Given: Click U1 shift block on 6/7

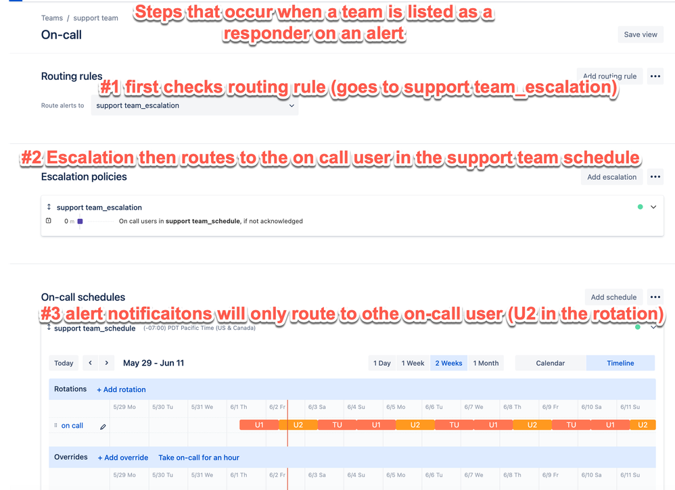Looking at the screenshot, I should [x=493, y=424].
